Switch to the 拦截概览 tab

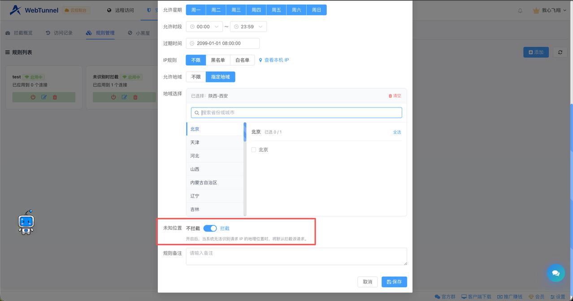[19, 33]
